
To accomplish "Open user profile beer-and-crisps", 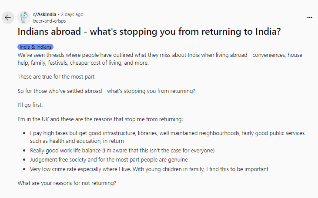I will tap(49, 20).
